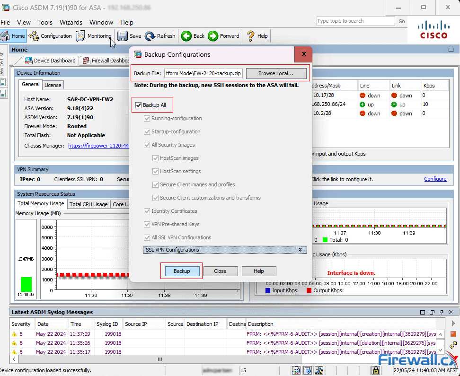Click the topic search field
The image size is (460, 376).
(355, 21)
